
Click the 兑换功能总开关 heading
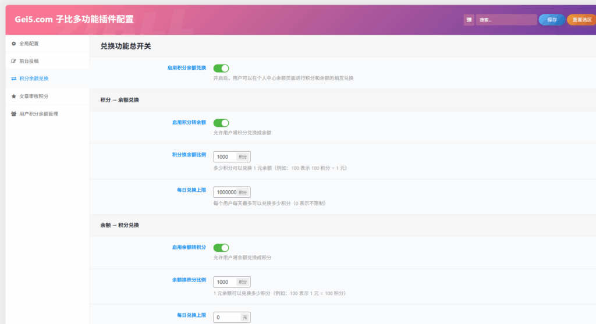pyautogui.click(x=126, y=47)
